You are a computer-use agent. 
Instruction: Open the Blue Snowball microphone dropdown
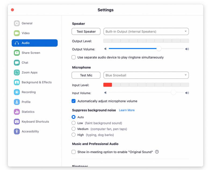[x=146, y=75]
